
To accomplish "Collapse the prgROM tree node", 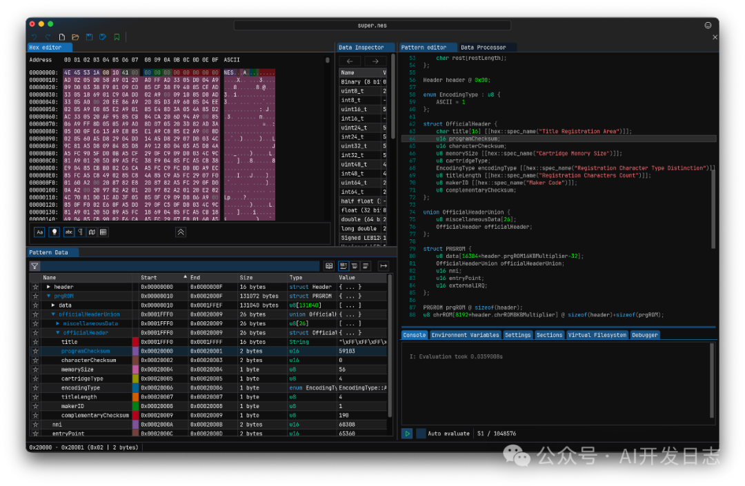I will click(48, 296).
